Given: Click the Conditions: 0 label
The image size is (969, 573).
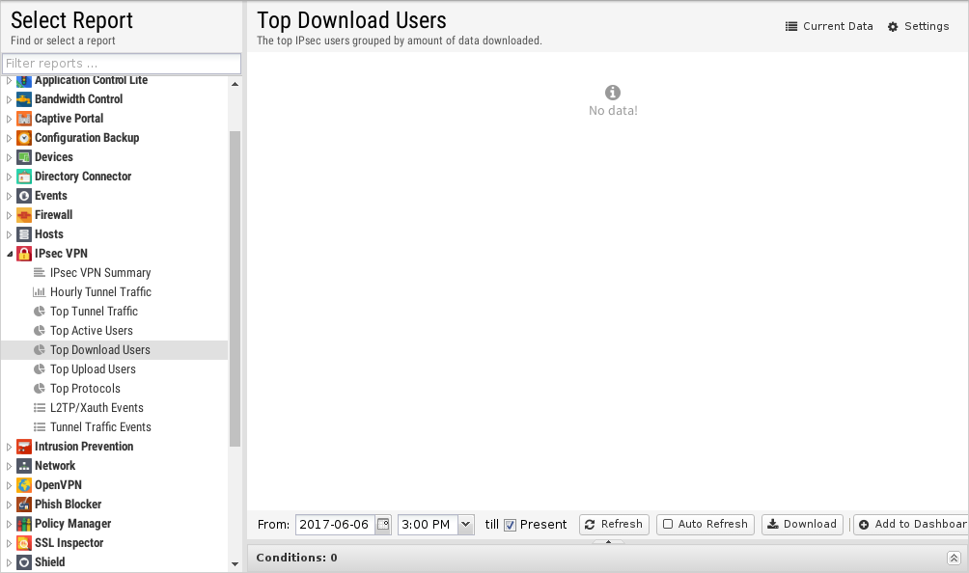Looking at the screenshot, I should (x=296, y=558).
